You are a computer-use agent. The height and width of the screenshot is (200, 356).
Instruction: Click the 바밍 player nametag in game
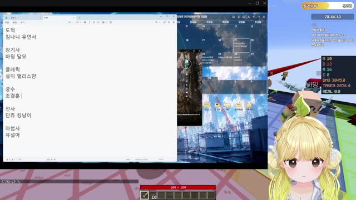click(x=312, y=85)
